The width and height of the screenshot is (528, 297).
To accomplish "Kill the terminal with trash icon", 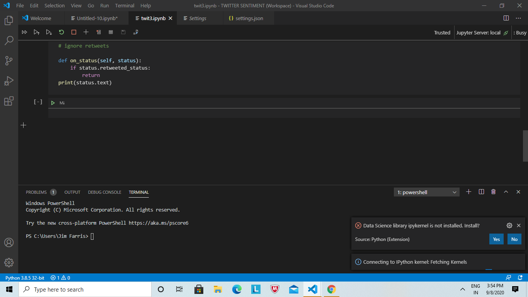I will tap(494, 192).
